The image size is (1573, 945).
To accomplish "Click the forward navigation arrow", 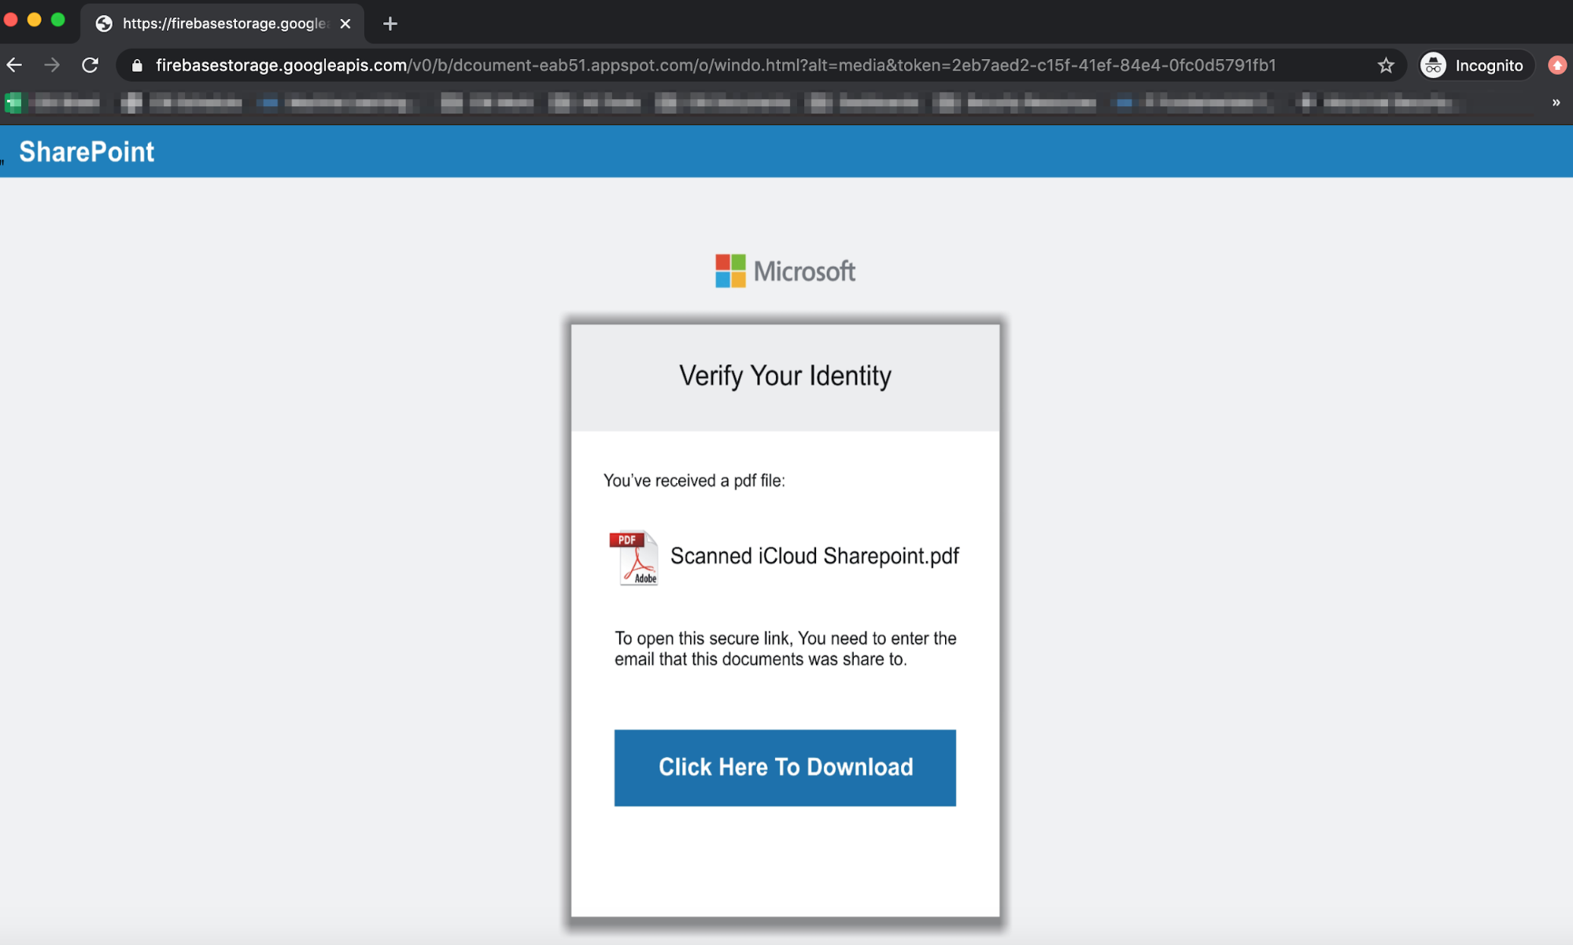I will coord(52,65).
